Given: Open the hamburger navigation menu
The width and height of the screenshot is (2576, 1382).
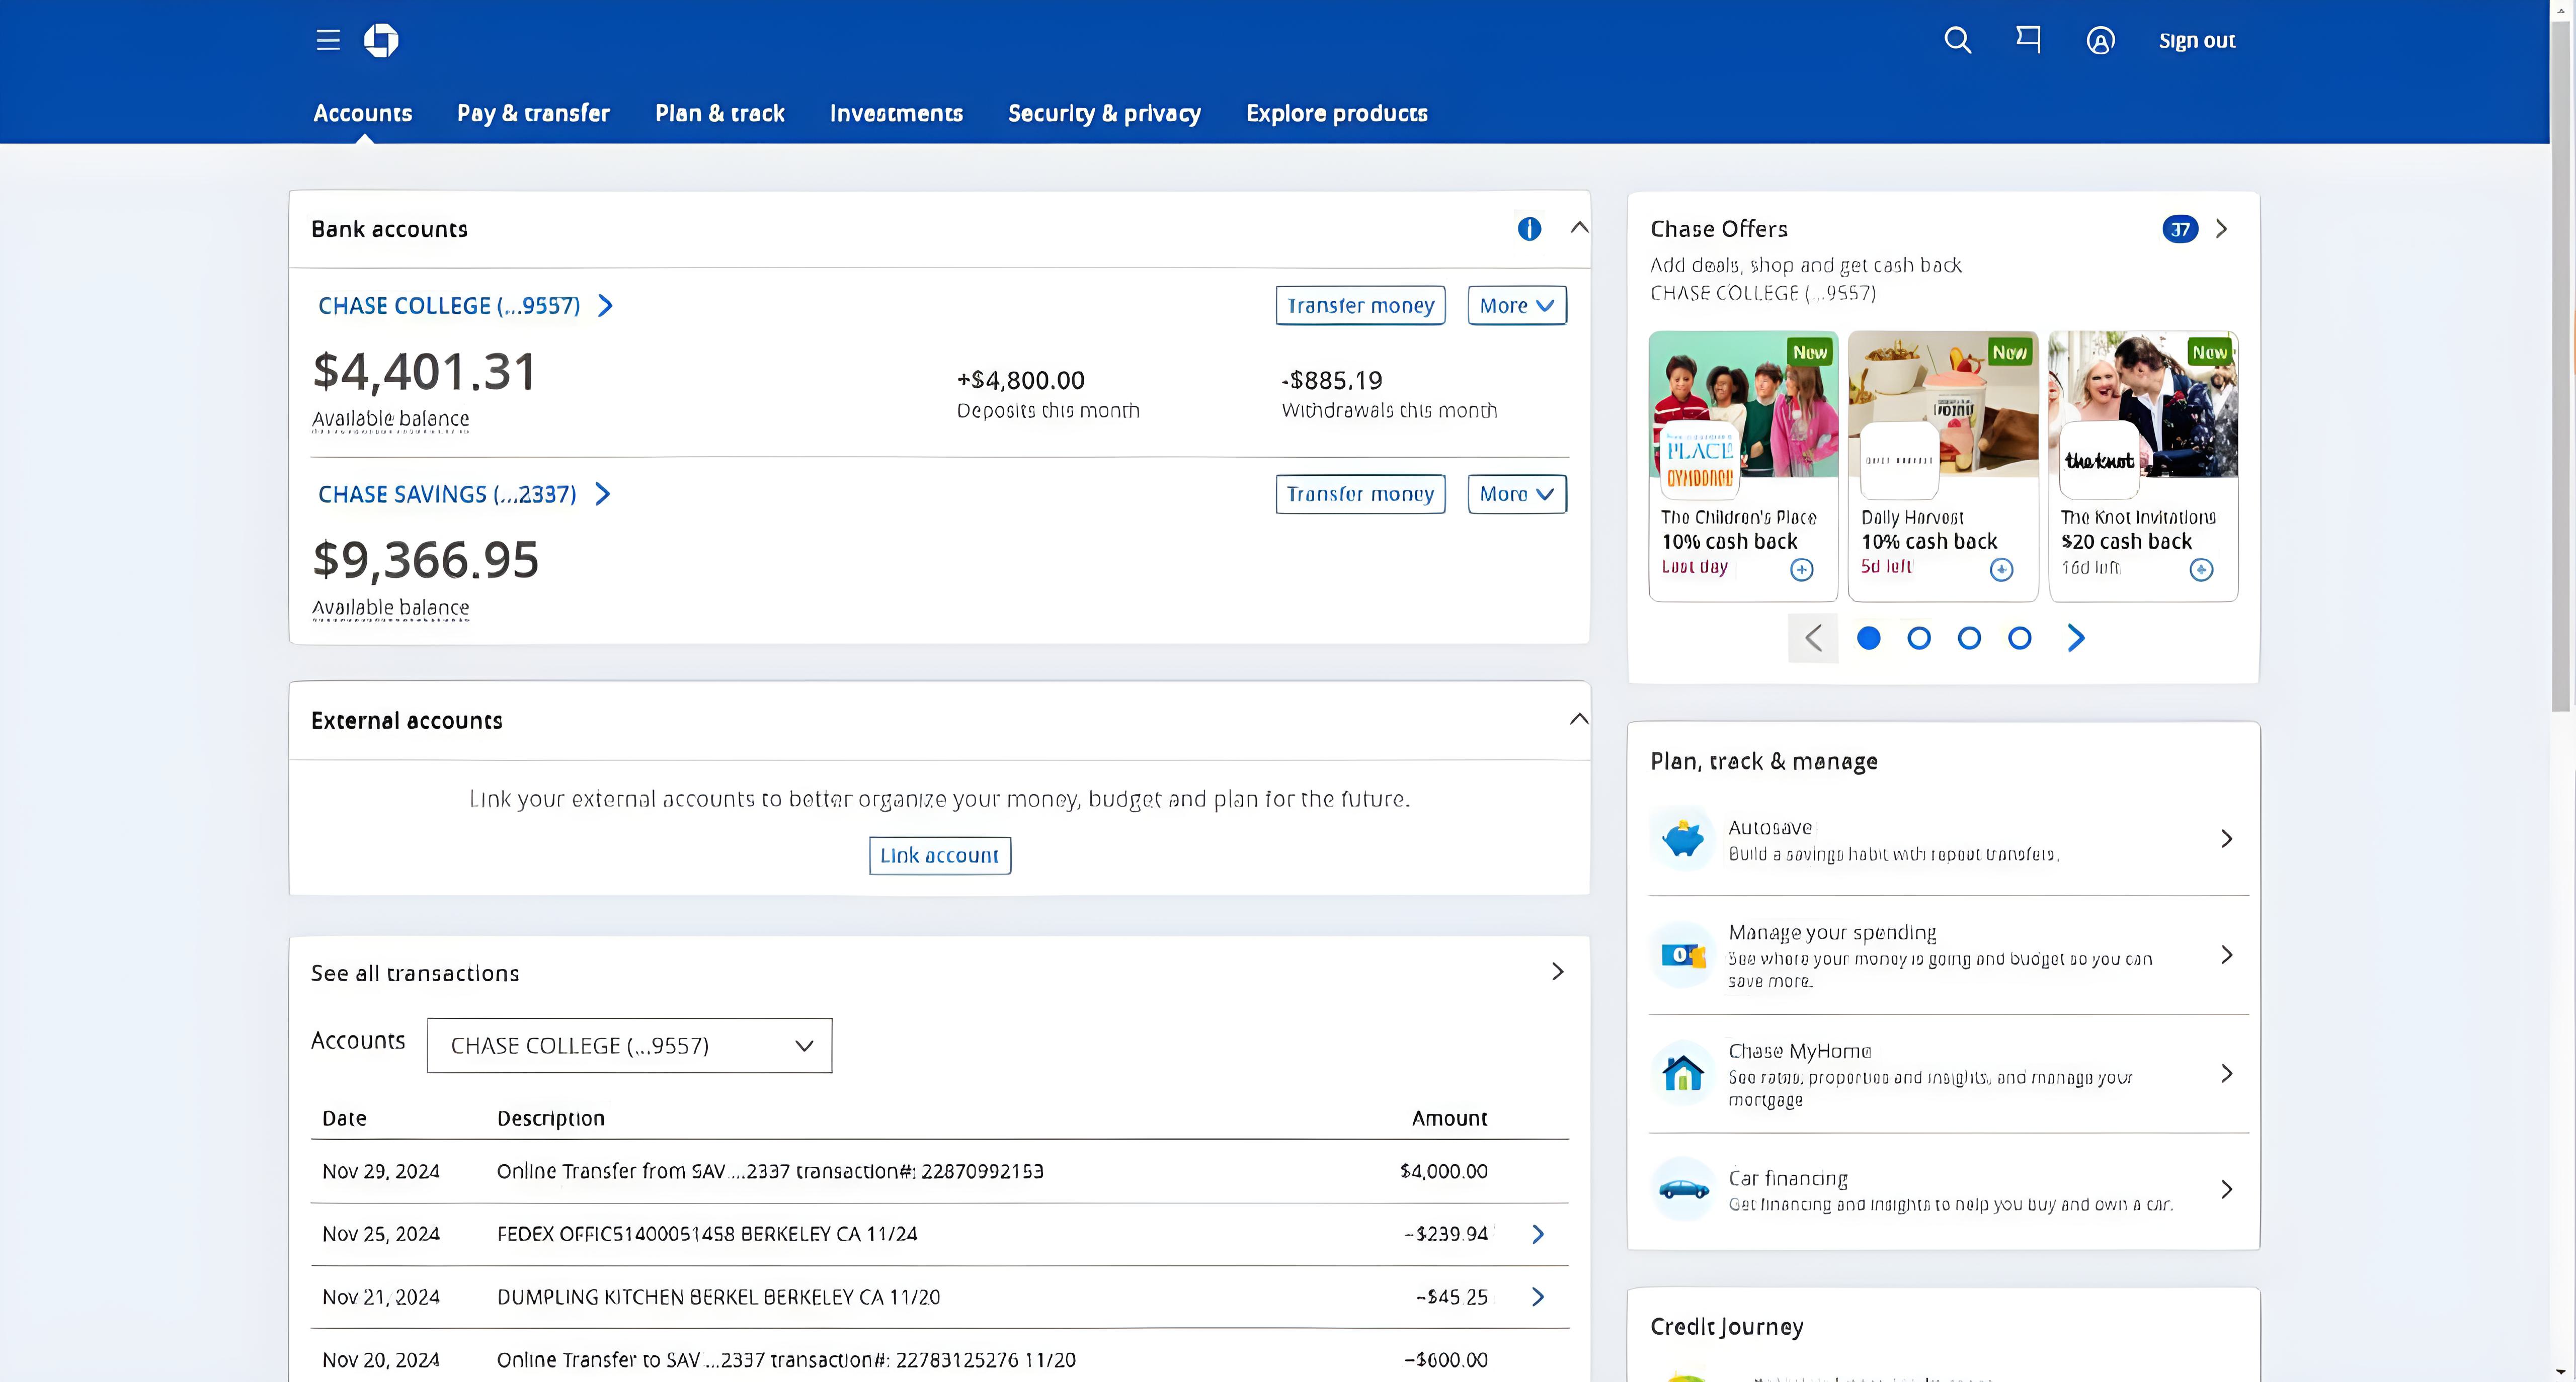Looking at the screenshot, I should 328,40.
